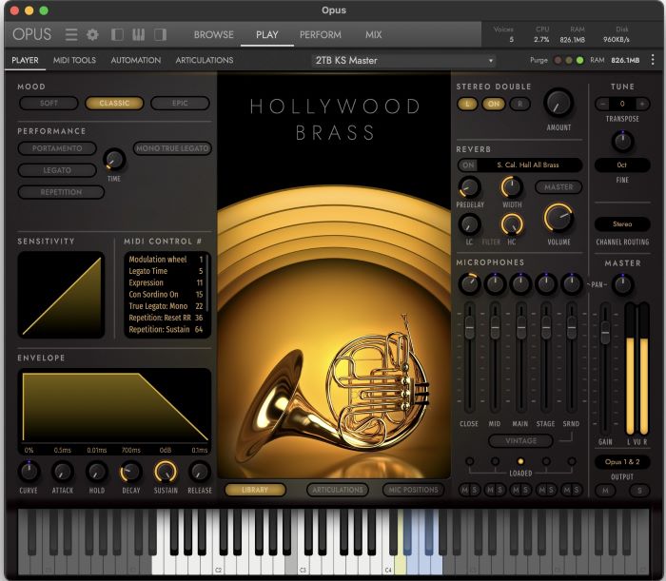Screen dimensions: 666x581
Task: Select Stereo Double R channel button
Action: [x=519, y=104]
